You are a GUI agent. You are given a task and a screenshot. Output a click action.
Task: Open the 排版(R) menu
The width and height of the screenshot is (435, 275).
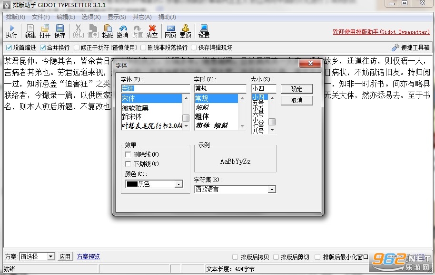point(16,17)
